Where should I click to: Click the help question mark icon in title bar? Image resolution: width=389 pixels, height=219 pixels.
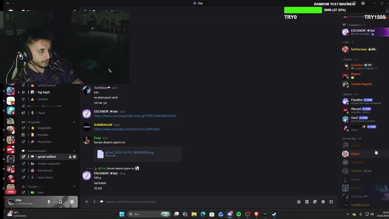click(363, 3)
